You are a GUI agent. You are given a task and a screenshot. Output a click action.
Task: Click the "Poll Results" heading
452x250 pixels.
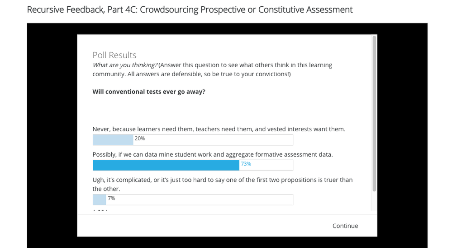[x=114, y=55]
